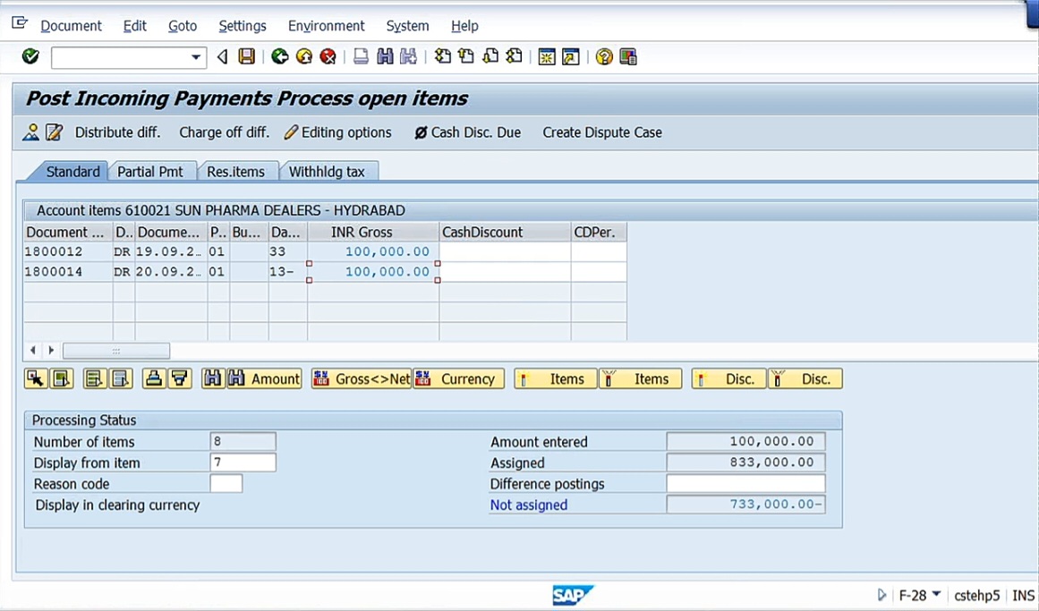
Task: Click the Gross<>Net button
Action: pyautogui.click(x=362, y=379)
